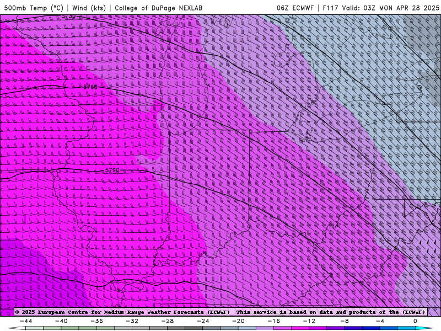Click the -16 colorbar label

pyautogui.click(x=273, y=321)
